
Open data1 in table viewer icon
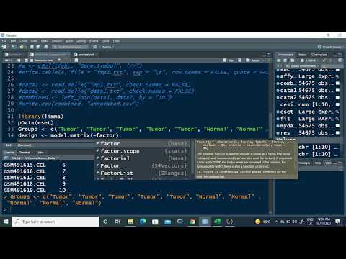click(337, 91)
